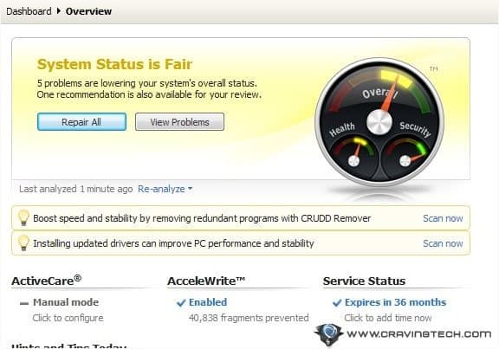Viewport: 499px width, 349px height.
Task: Open ActiveCare Click to configure
Action: (68, 318)
